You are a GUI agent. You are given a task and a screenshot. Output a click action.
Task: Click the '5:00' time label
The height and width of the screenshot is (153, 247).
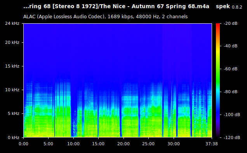click(49, 144)
